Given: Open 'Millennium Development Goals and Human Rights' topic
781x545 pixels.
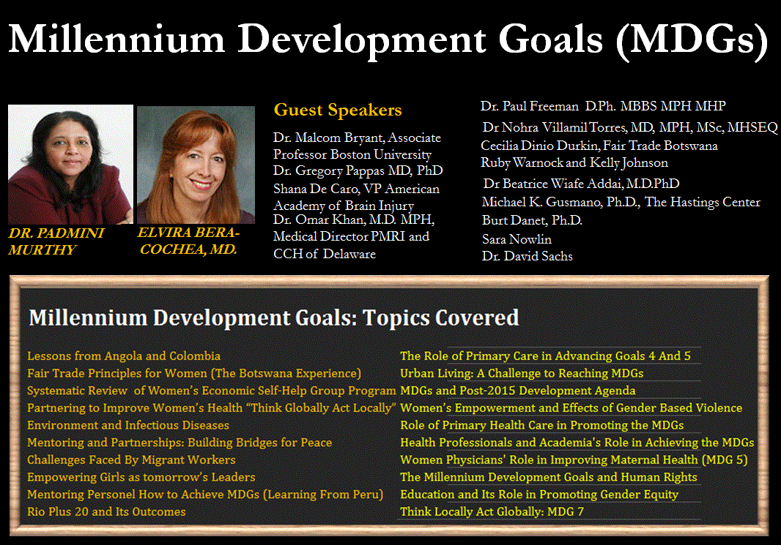Looking at the screenshot, I should tap(549, 478).
